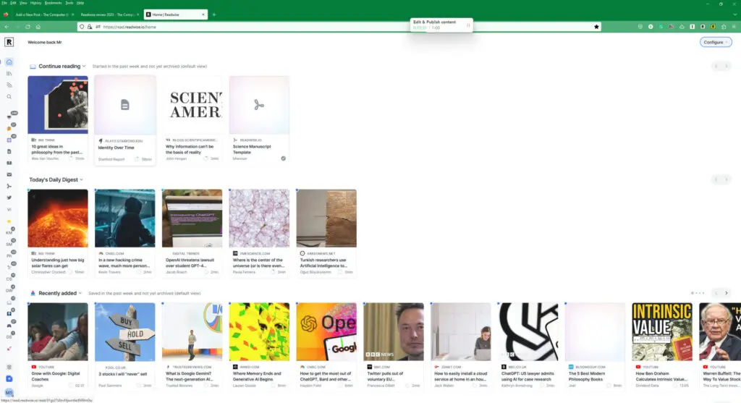Go back with browser back arrow

[x=7, y=27]
